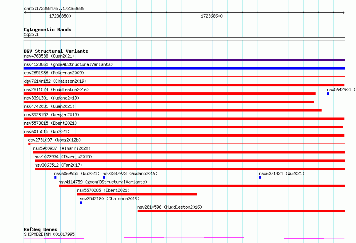Click the esv2651986 (McKernan2009) label

54,73
